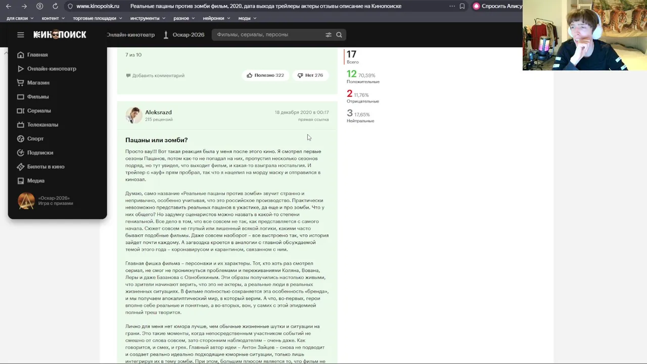
Task: Click the Билеты в кино ticket icon
Action: 21,166
